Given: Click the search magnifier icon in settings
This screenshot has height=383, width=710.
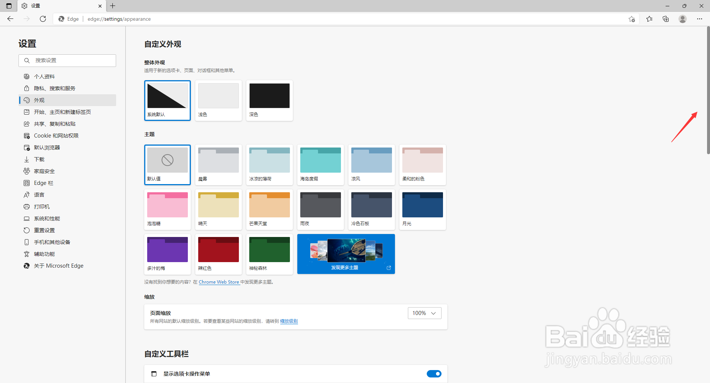Looking at the screenshot, I should pos(27,60).
